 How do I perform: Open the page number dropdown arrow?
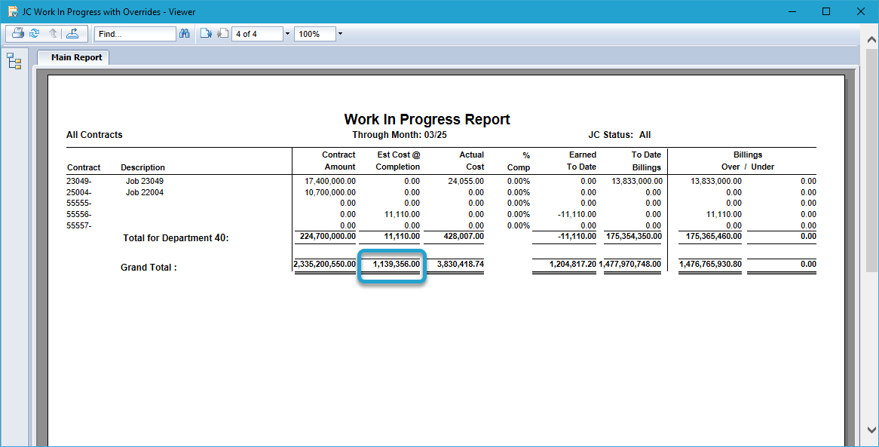pos(287,34)
